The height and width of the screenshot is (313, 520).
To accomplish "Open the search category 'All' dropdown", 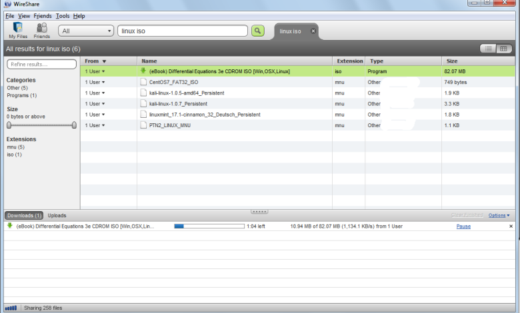I will [x=86, y=31].
